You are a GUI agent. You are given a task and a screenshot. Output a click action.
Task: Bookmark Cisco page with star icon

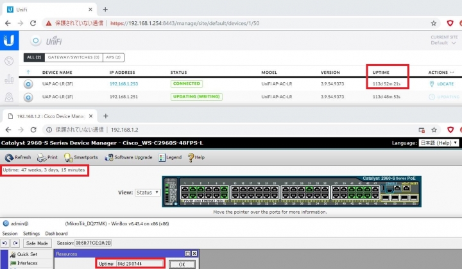(434, 130)
